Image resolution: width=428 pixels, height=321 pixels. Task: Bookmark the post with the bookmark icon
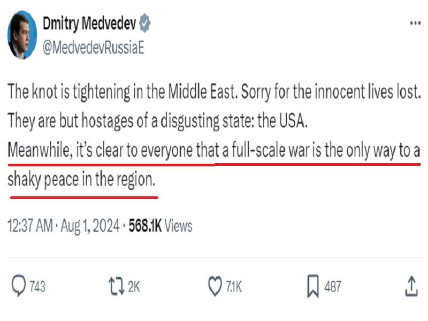pyautogui.click(x=313, y=286)
